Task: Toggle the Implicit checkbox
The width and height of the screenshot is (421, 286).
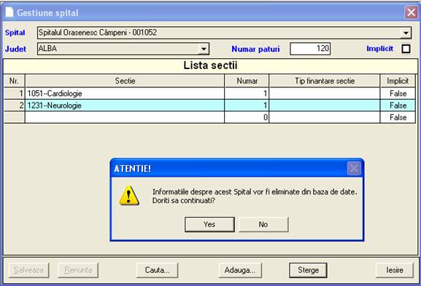Action: pos(406,49)
